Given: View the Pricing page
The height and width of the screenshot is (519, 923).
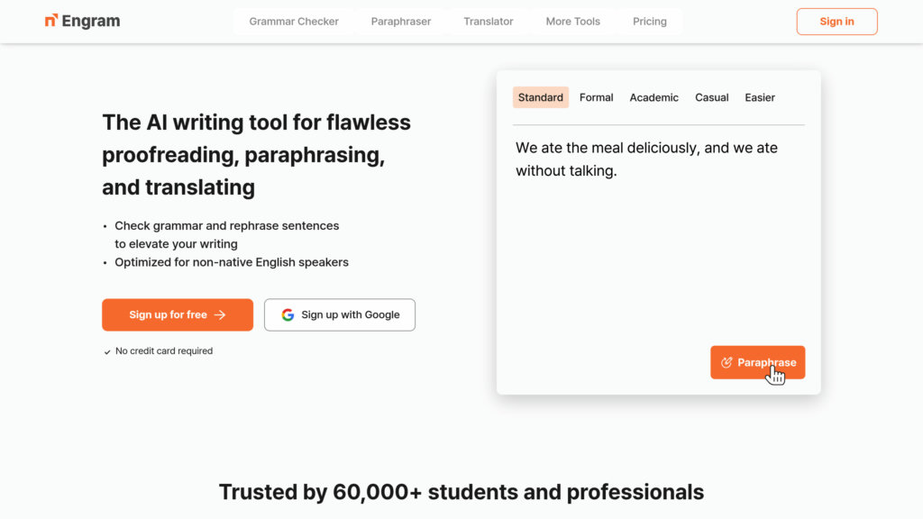Looking at the screenshot, I should pos(650,22).
